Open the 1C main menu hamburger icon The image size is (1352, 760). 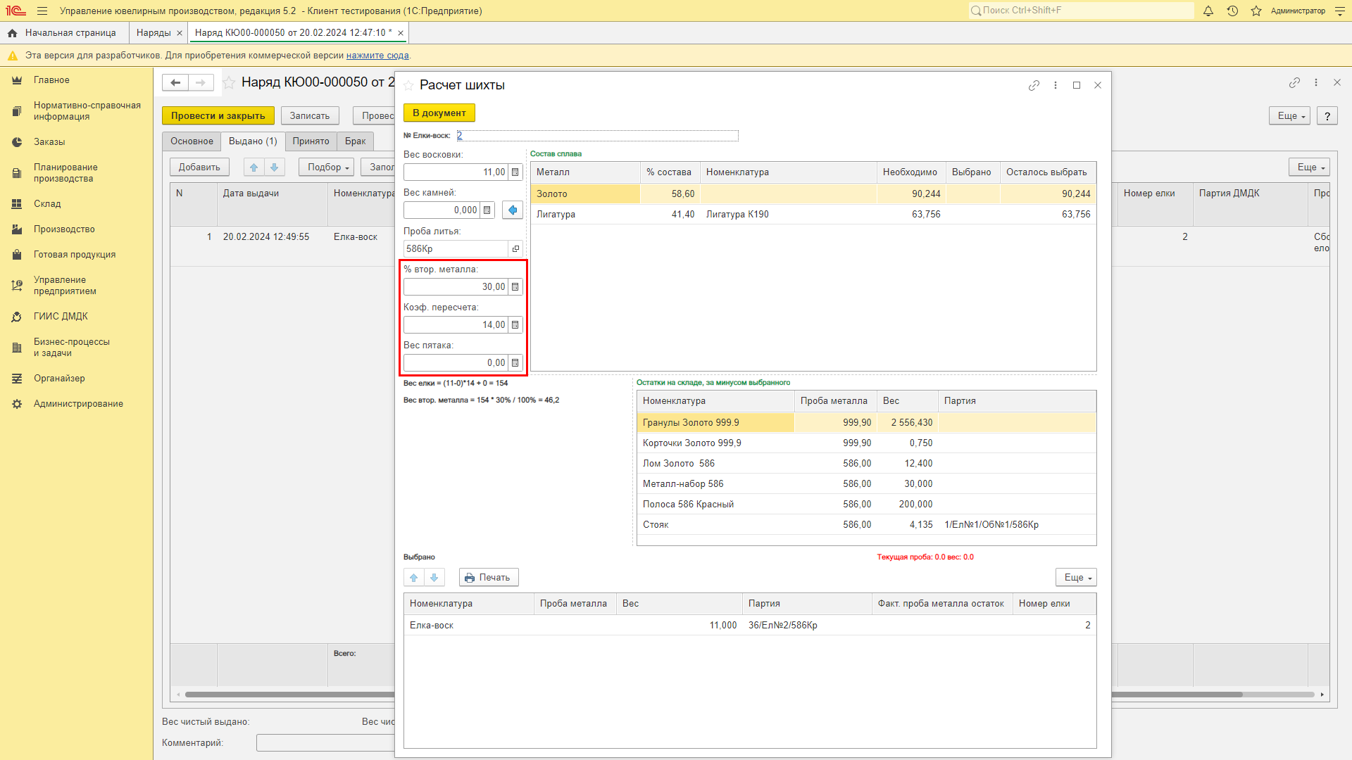pyautogui.click(x=42, y=11)
